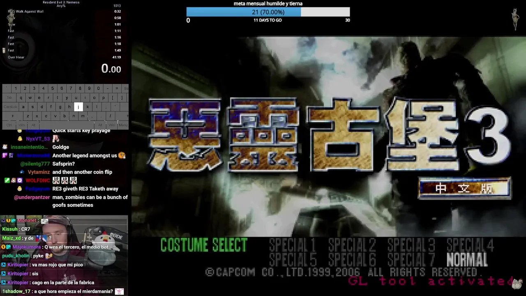This screenshot has width=526, height=296.
Task: Click the 'Over Hiear' split row
Action: tap(64, 57)
